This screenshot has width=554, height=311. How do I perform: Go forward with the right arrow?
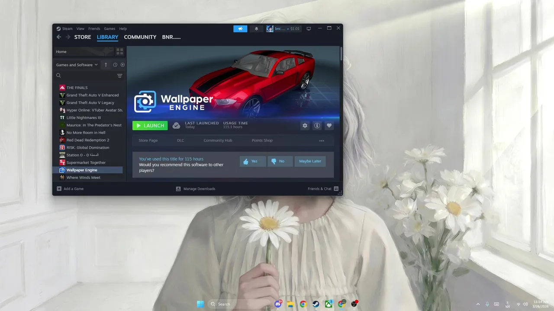[x=68, y=37]
